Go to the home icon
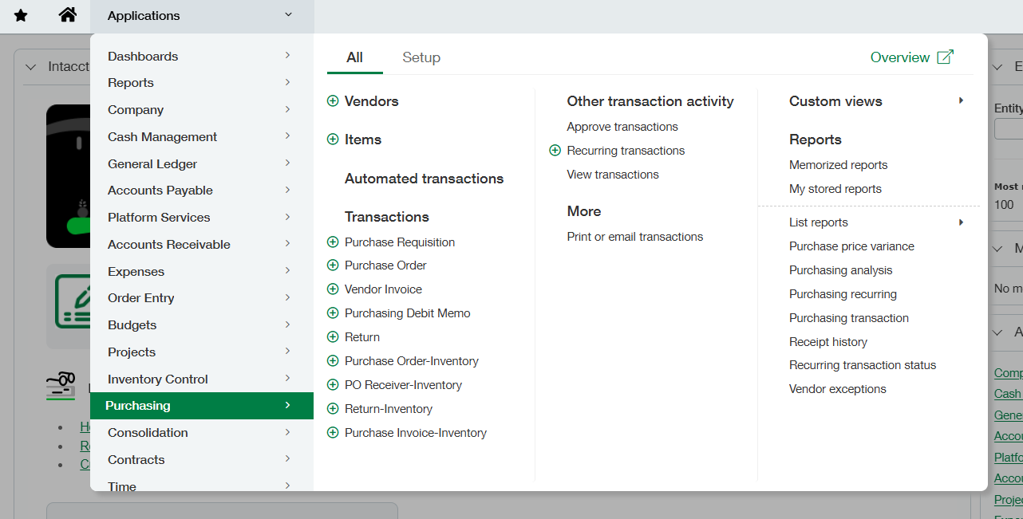 pyautogui.click(x=68, y=15)
